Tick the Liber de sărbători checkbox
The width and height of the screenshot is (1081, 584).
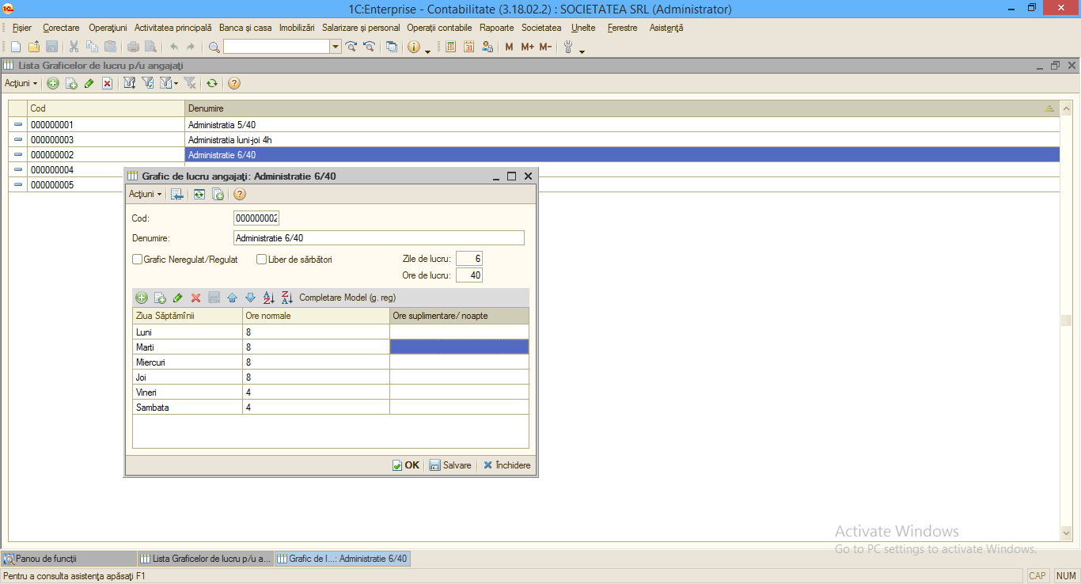(261, 259)
